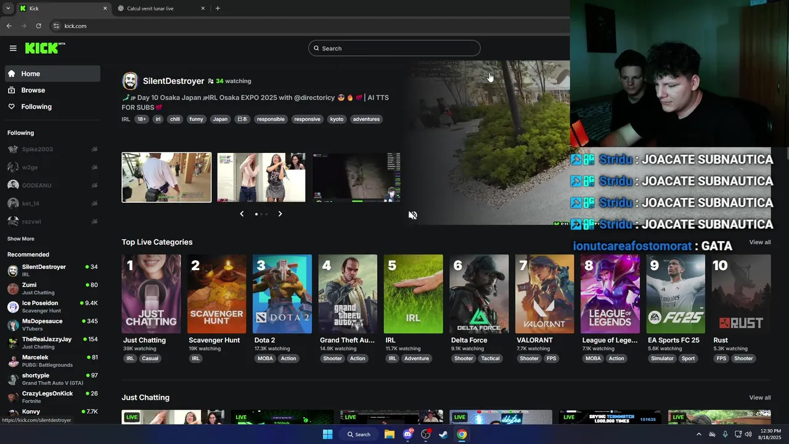Open Rust category card
This screenshot has height=444, width=789.
pyautogui.click(x=741, y=294)
